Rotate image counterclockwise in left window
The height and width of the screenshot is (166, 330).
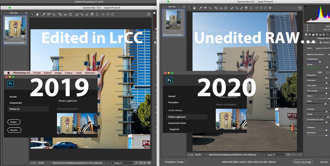(108, 15)
